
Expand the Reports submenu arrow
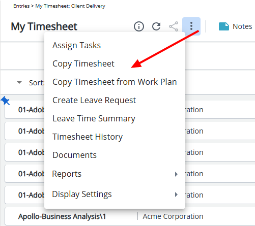[176, 174]
